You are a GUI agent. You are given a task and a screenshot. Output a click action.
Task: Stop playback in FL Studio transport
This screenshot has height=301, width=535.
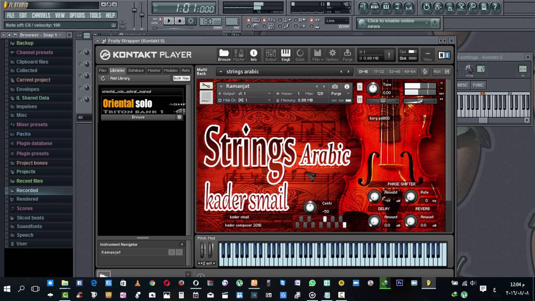click(x=180, y=21)
